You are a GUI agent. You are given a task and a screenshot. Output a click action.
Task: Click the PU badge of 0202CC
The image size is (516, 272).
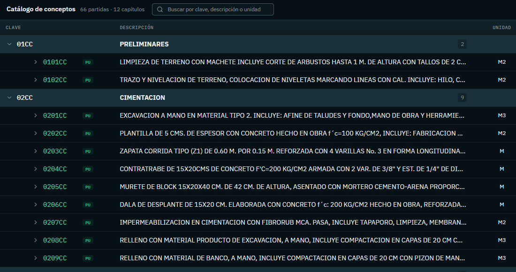coord(88,134)
